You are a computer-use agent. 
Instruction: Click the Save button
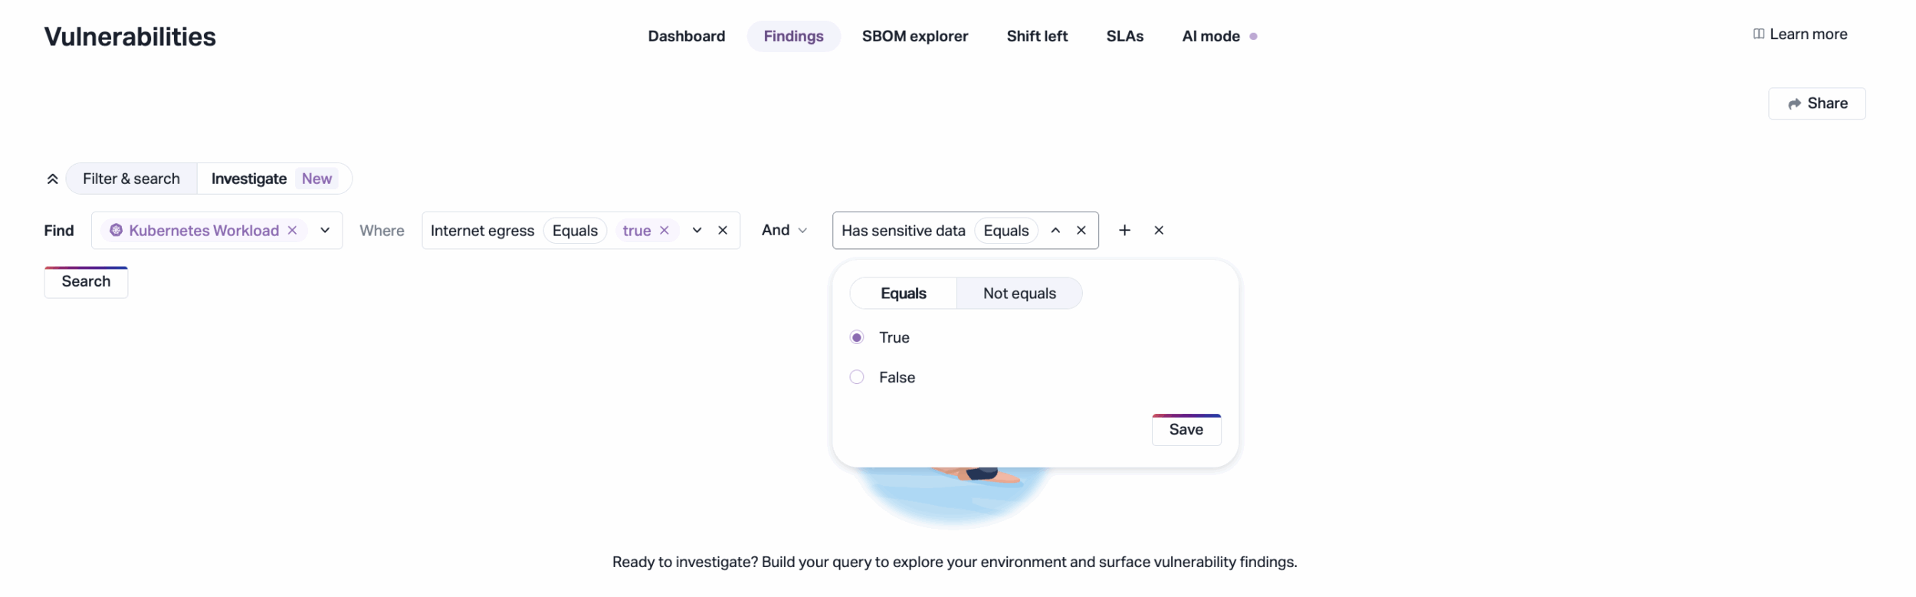pos(1186,430)
